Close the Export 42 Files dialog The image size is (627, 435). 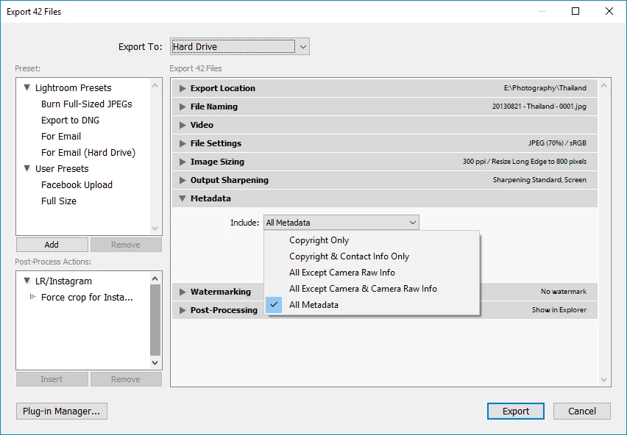coord(609,11)
